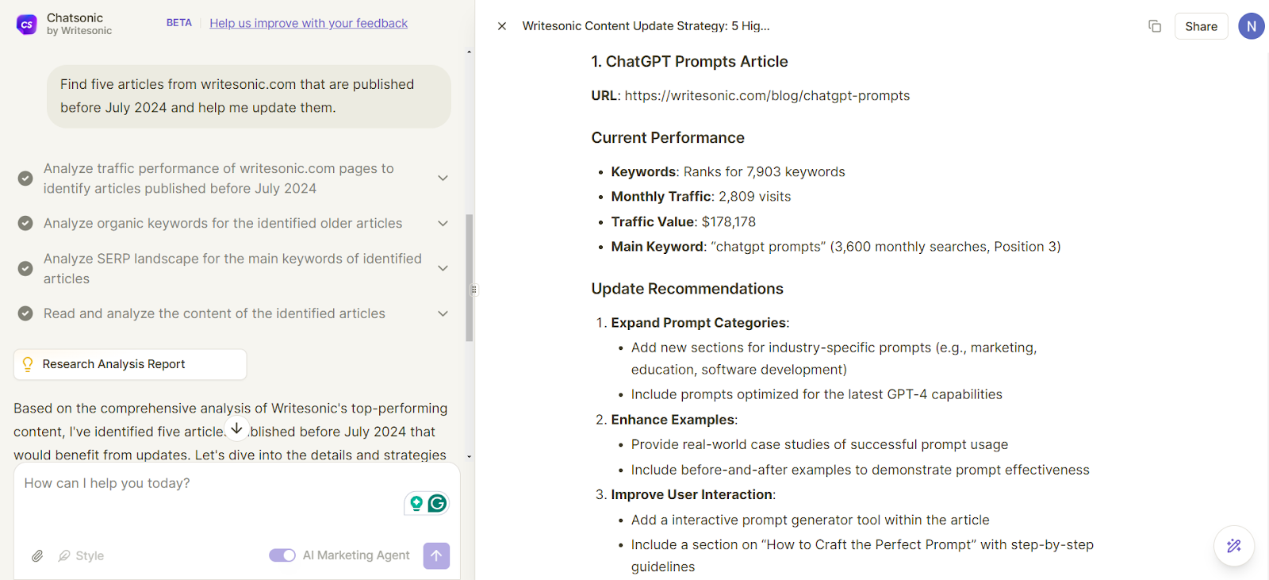Click Add new sections for industry-specific prompts bullet

pyautogui.click(x=834, y=359)
